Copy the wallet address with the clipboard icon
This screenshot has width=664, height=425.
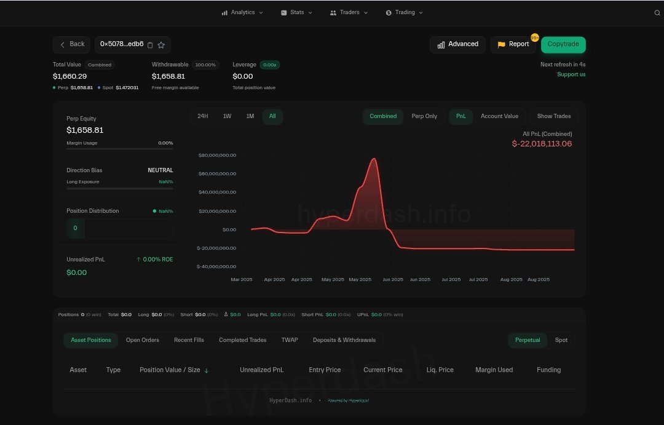150,45
